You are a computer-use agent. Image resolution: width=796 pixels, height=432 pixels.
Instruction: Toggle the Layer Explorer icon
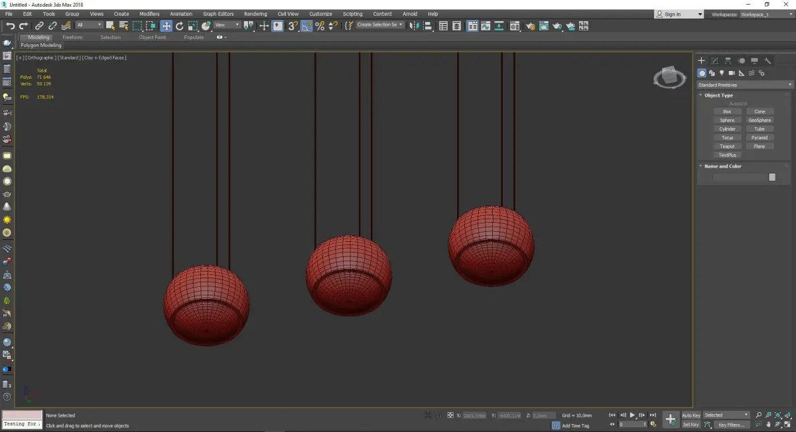(x=456, y=26)
